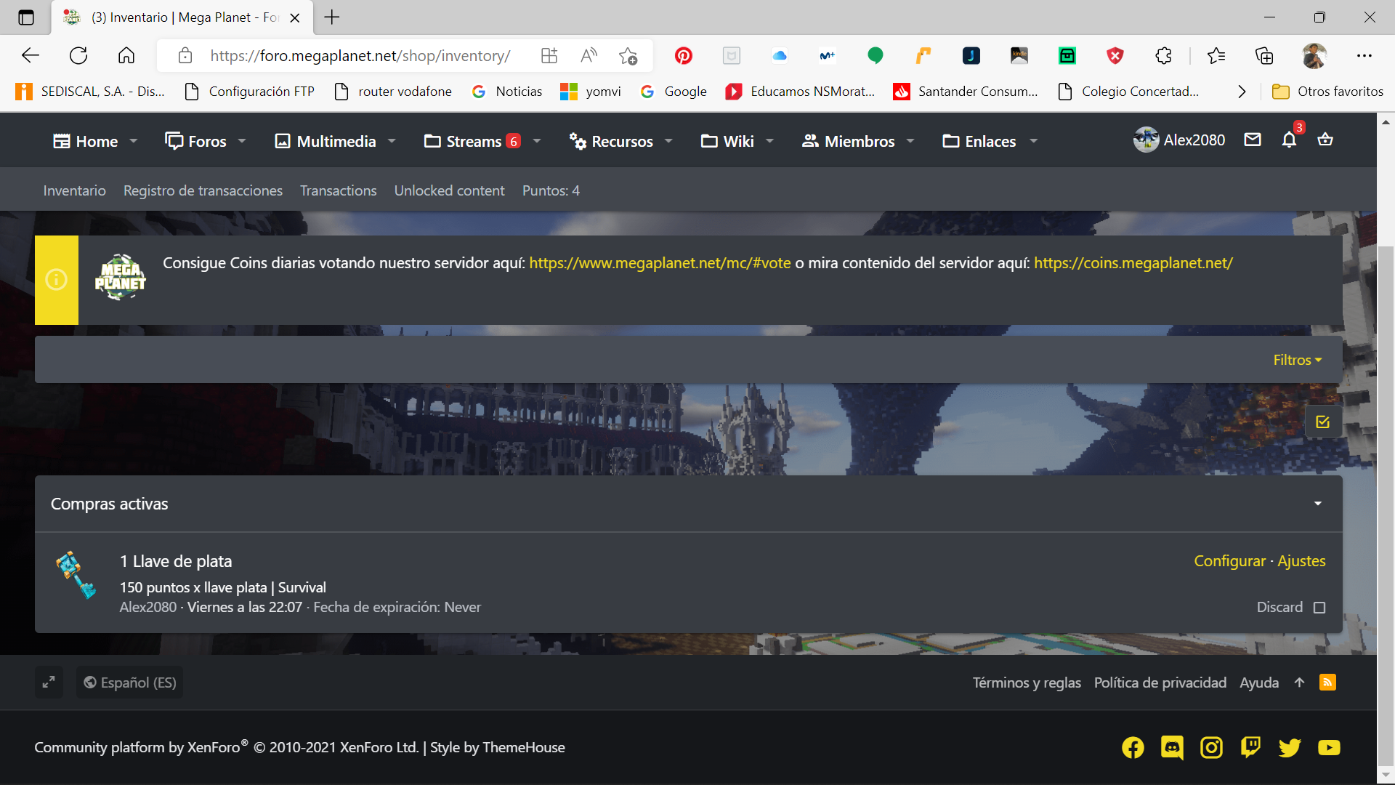1395x785 pixels.
Task: Click the Facebook footer icon
Action: (1133, 747)
